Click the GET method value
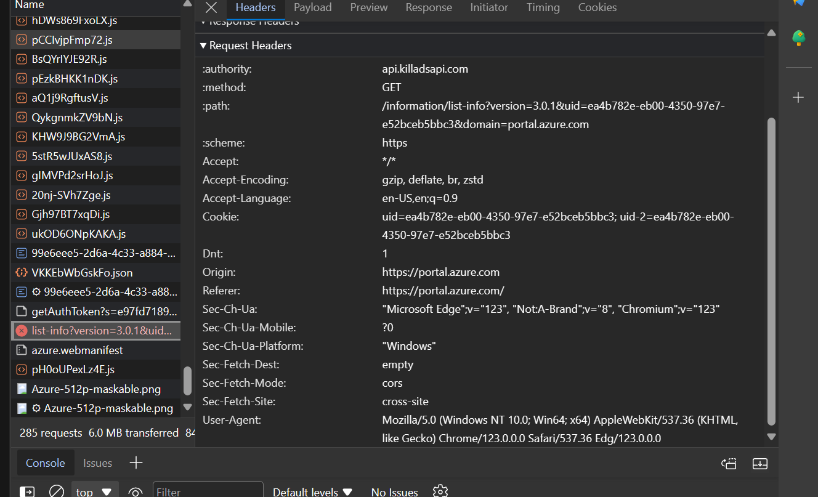The width and height of the screenshot is (818, 497). coord(392,87)
